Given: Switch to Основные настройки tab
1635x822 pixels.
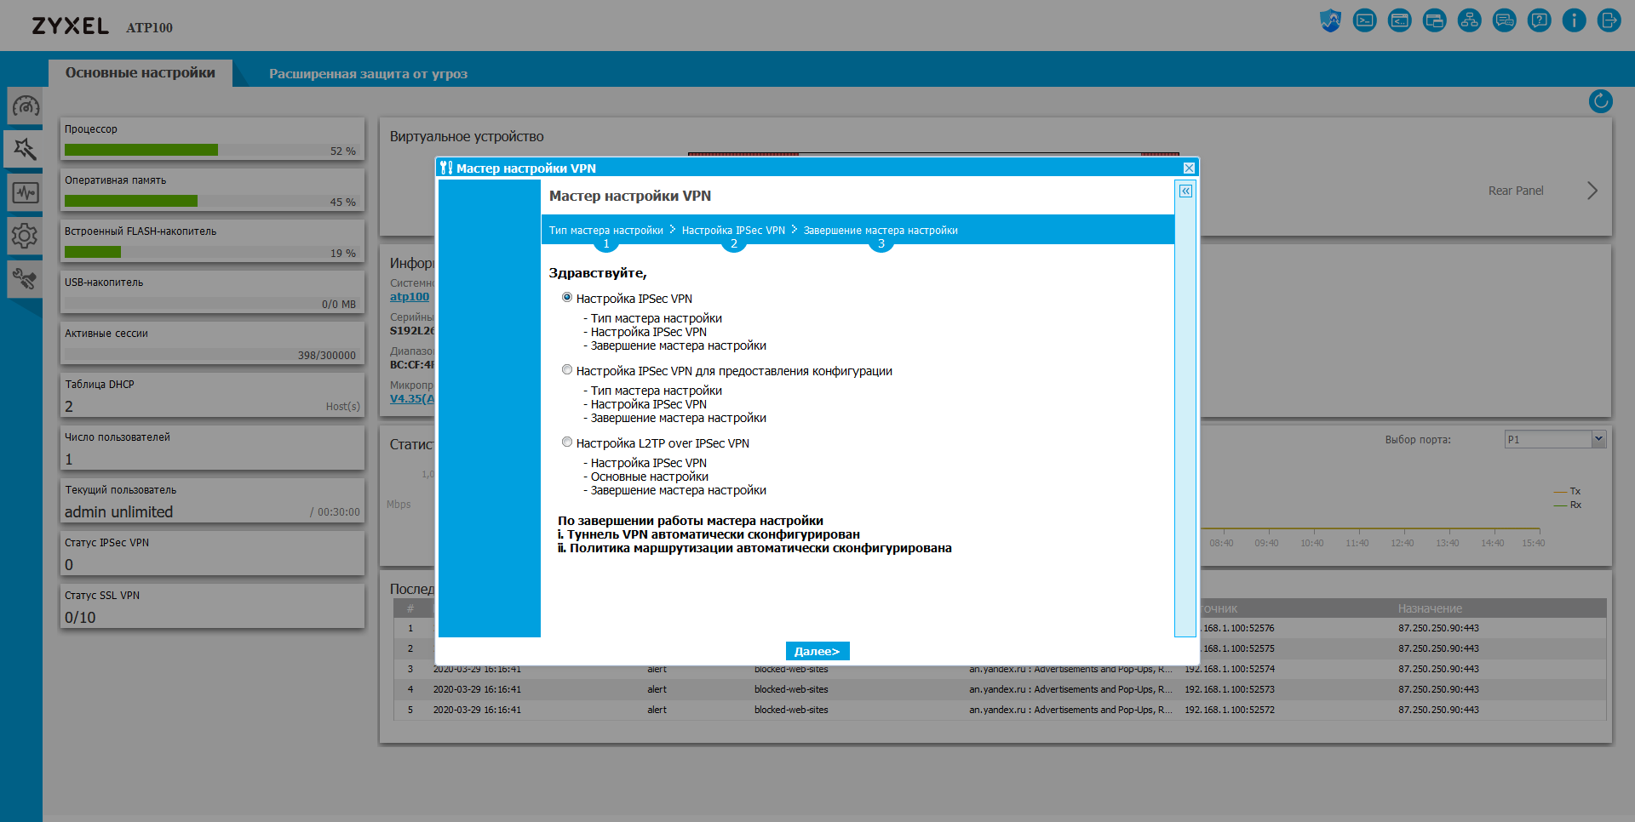Looking at the screenshot, I should (x=141, y=73).
